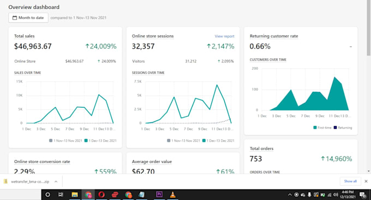Open Average order value card title

coord(152,161)
